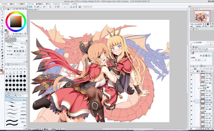
Task: Click the Redo arrow icon
Action: pos(47,7)
